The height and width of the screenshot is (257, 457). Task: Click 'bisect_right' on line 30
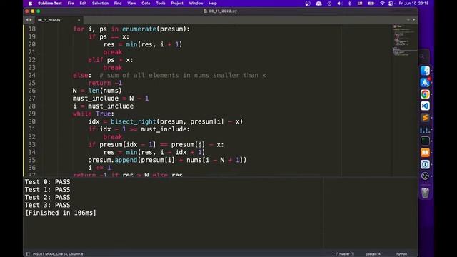[x=134, y=121]
